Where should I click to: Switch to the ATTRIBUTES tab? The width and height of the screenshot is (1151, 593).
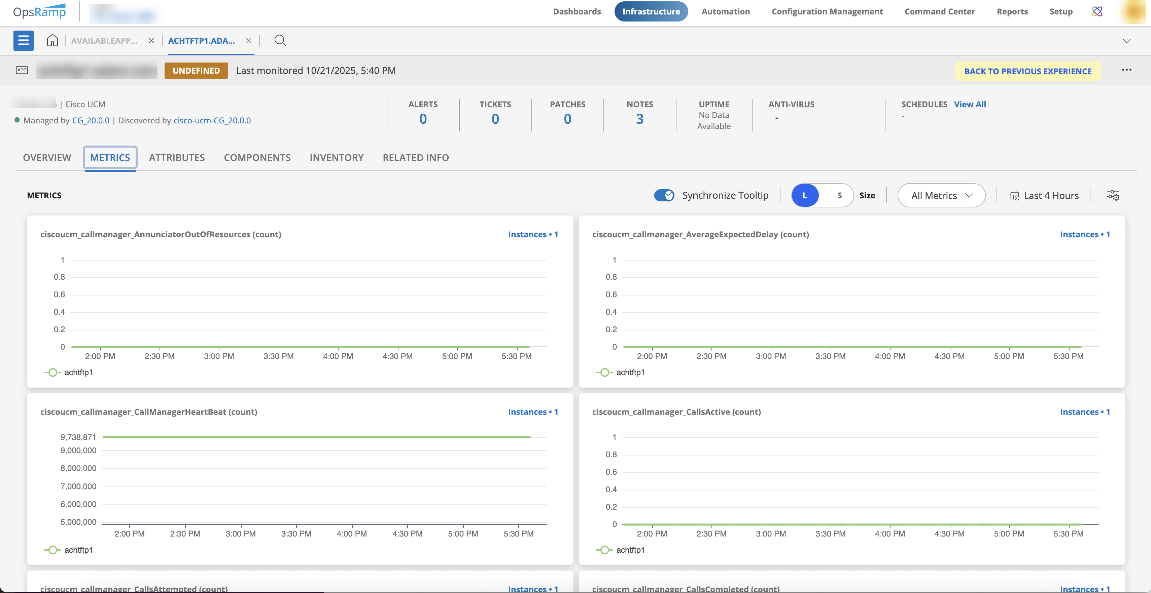pyautogui.click(x=176, y=158)
